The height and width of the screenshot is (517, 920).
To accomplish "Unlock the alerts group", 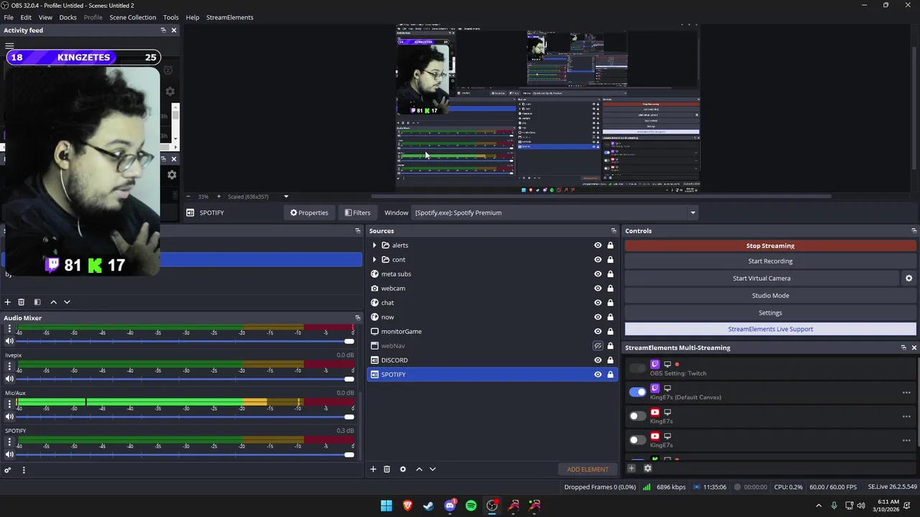I will coord(610,246).
